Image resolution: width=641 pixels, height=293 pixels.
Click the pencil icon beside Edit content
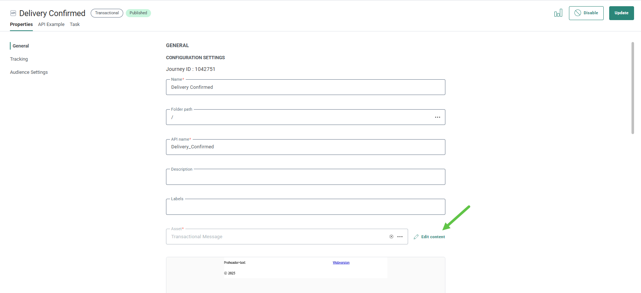(416, 237)
